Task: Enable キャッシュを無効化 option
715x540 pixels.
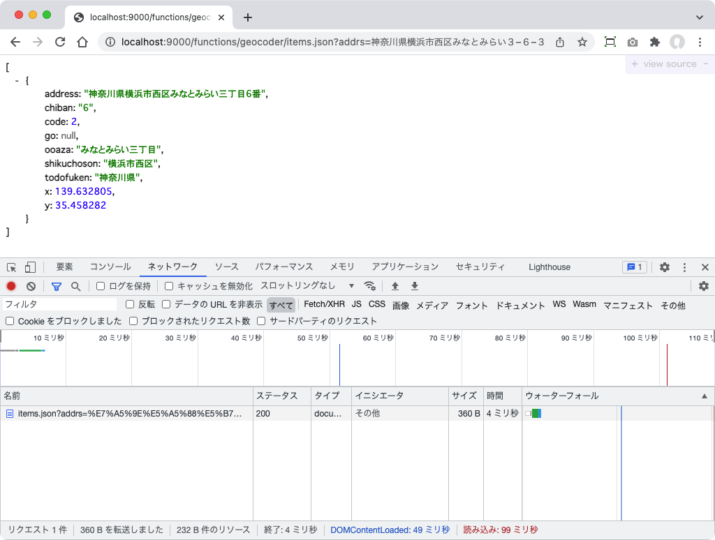Action: [168, 285]
